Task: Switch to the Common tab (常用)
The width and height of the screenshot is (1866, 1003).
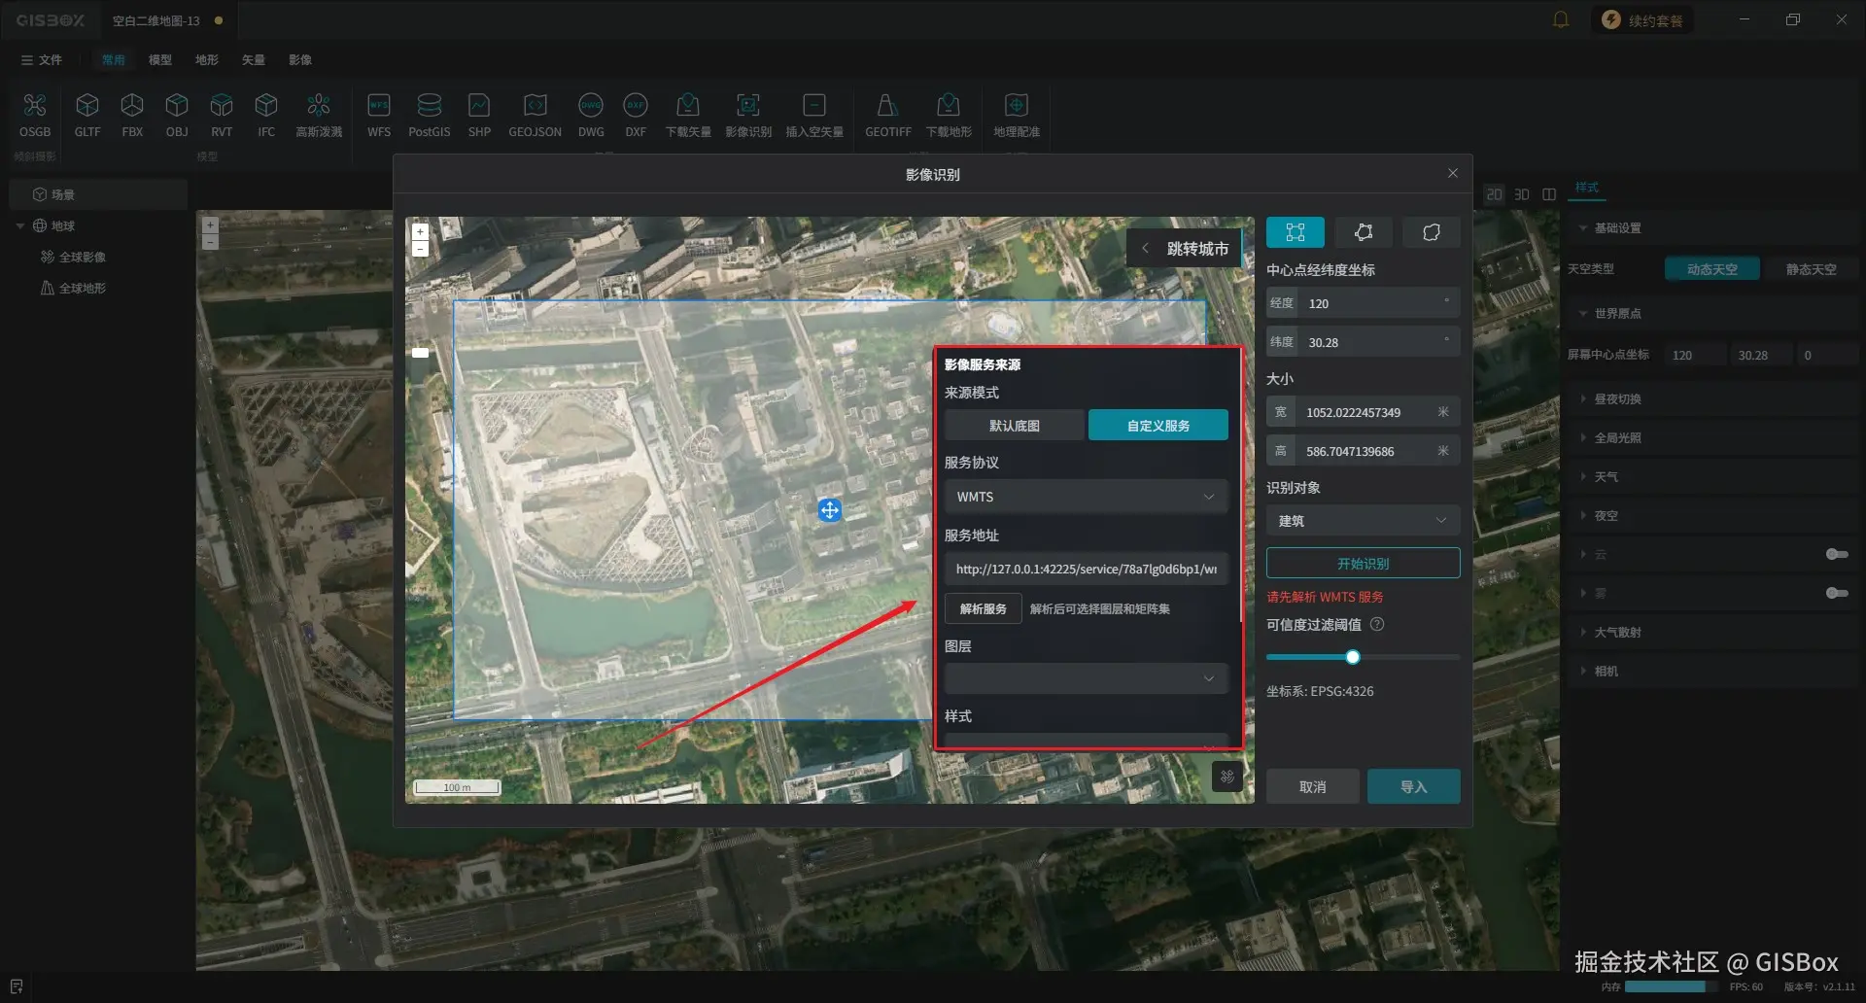Action: click(114, 59)
